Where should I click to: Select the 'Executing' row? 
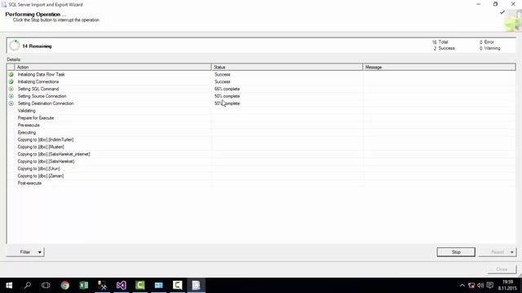[261, 133]
